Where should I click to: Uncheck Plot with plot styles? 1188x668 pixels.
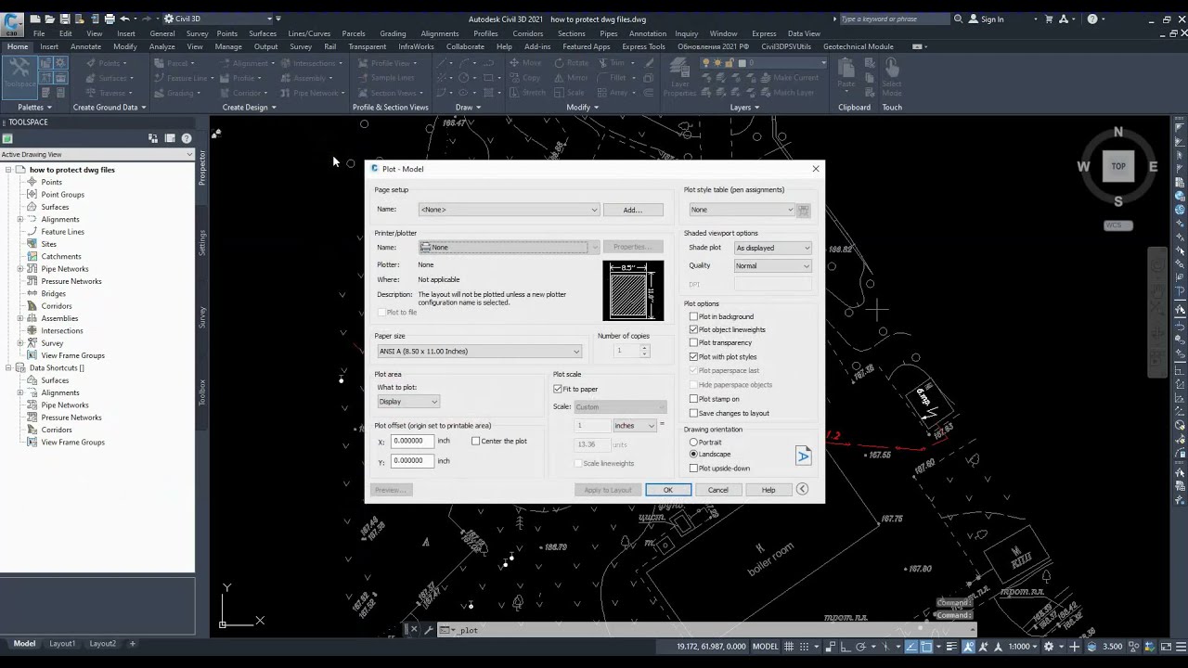coord(693,356)
